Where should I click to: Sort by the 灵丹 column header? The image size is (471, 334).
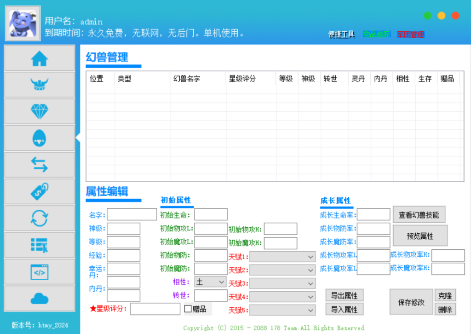(359, 79)
